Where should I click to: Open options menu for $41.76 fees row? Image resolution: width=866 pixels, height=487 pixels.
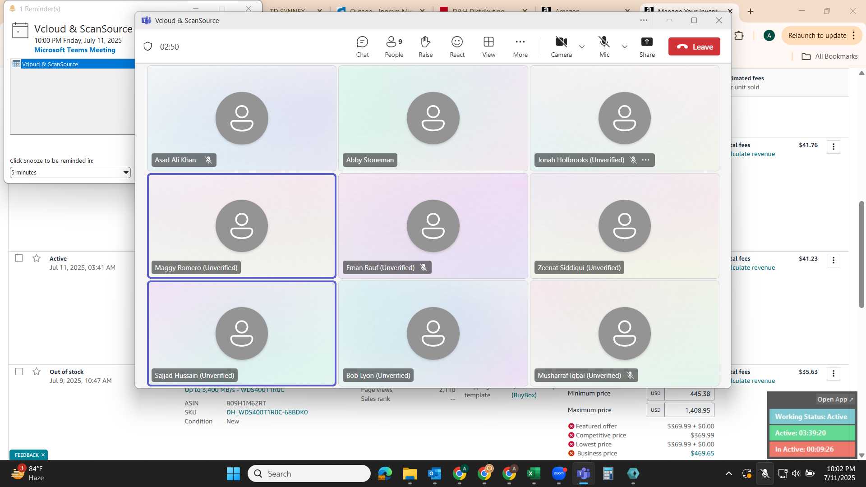(833, 147)
